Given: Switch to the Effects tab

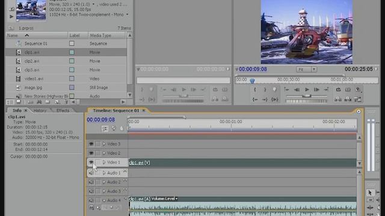Looking at the screenshot, I should 63,110.
